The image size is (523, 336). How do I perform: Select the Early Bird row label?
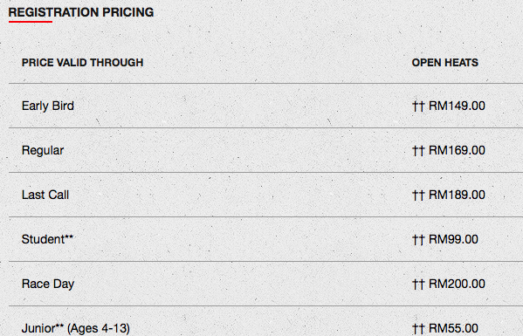pyautogui.click(x=48, y=106)
